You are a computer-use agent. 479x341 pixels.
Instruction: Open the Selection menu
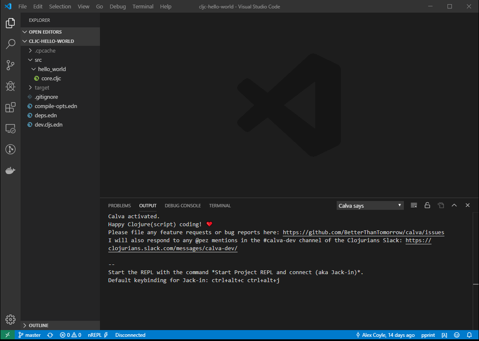[60, 6]
